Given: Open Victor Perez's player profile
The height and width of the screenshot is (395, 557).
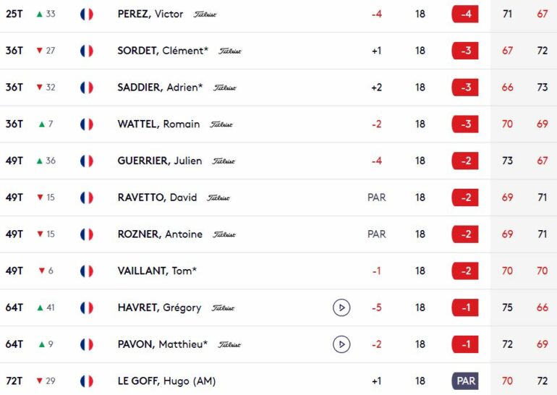Looking at the screenshot, I should 150,14.
